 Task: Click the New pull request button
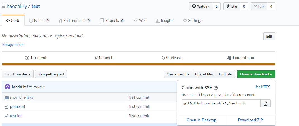(51, 74)
